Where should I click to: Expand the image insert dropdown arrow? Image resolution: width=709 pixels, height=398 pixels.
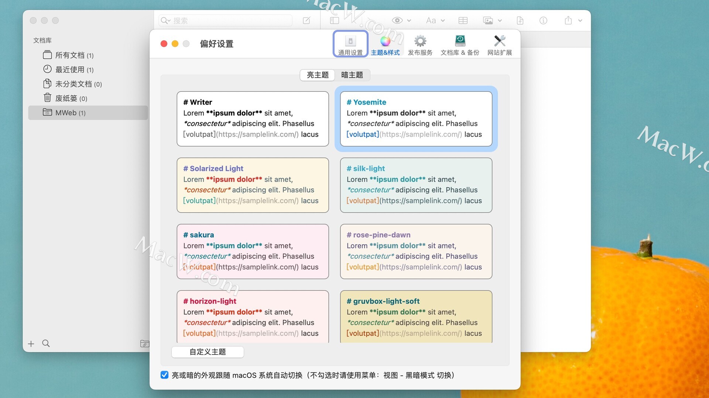[x=500, y=21]
